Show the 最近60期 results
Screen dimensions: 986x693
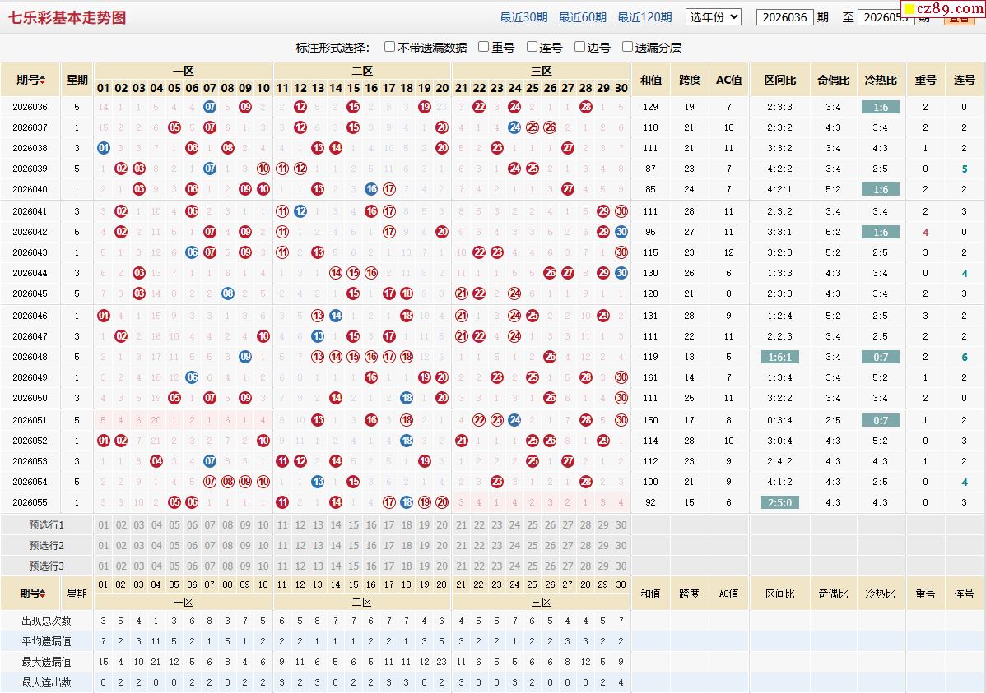click(582, 17)
